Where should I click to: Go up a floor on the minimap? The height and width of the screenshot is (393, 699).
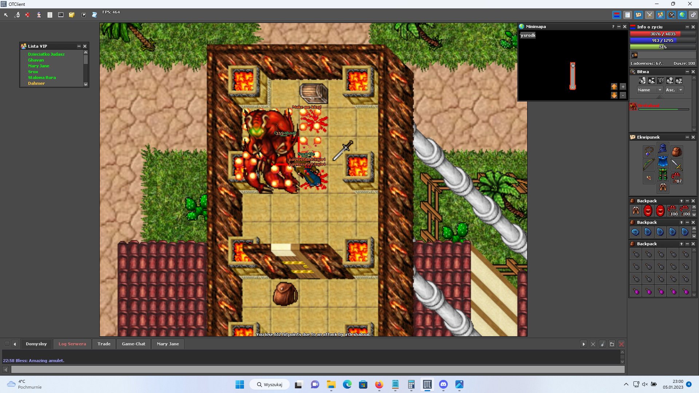click(614, 87)
